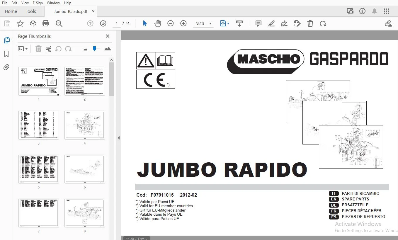This screenshot has width=398, height=240.
Task: Select the Jumbo-Rapido.pdf document tab
Action: pyautogui.click(x=71, y=11)
